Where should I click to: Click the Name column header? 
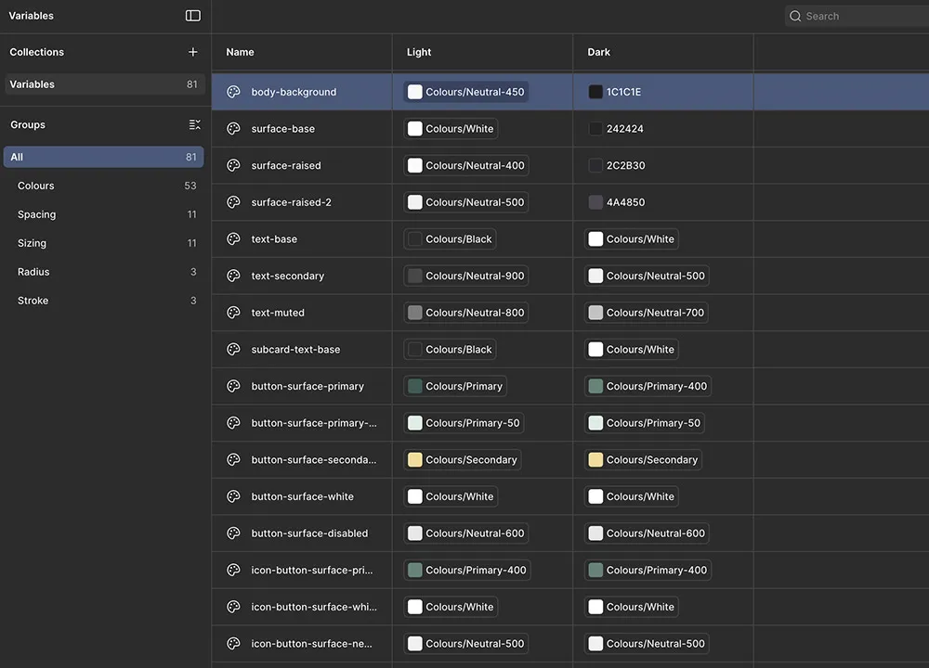[240, 52]
